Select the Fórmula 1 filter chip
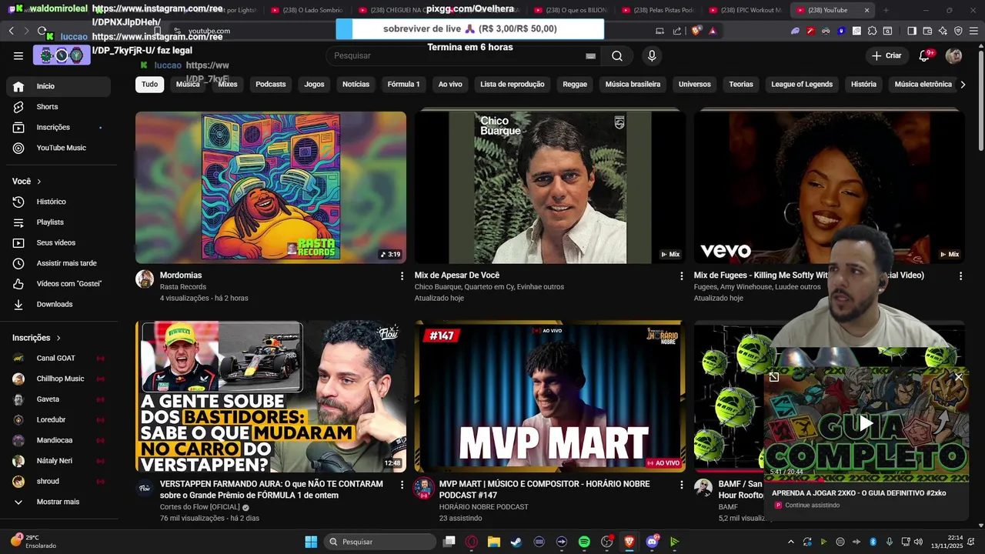This screenshot has width=985, height=554. pyautogui.click(x=403, y=84)
